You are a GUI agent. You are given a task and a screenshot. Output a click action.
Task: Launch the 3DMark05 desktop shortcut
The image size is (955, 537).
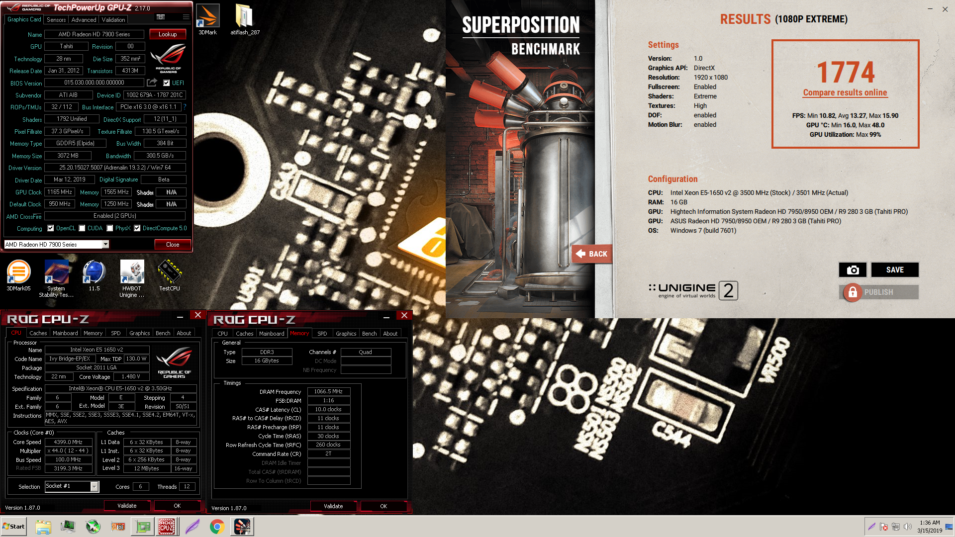[18, 276]
